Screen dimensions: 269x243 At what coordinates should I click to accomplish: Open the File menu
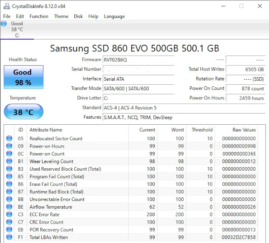[7, 16]
